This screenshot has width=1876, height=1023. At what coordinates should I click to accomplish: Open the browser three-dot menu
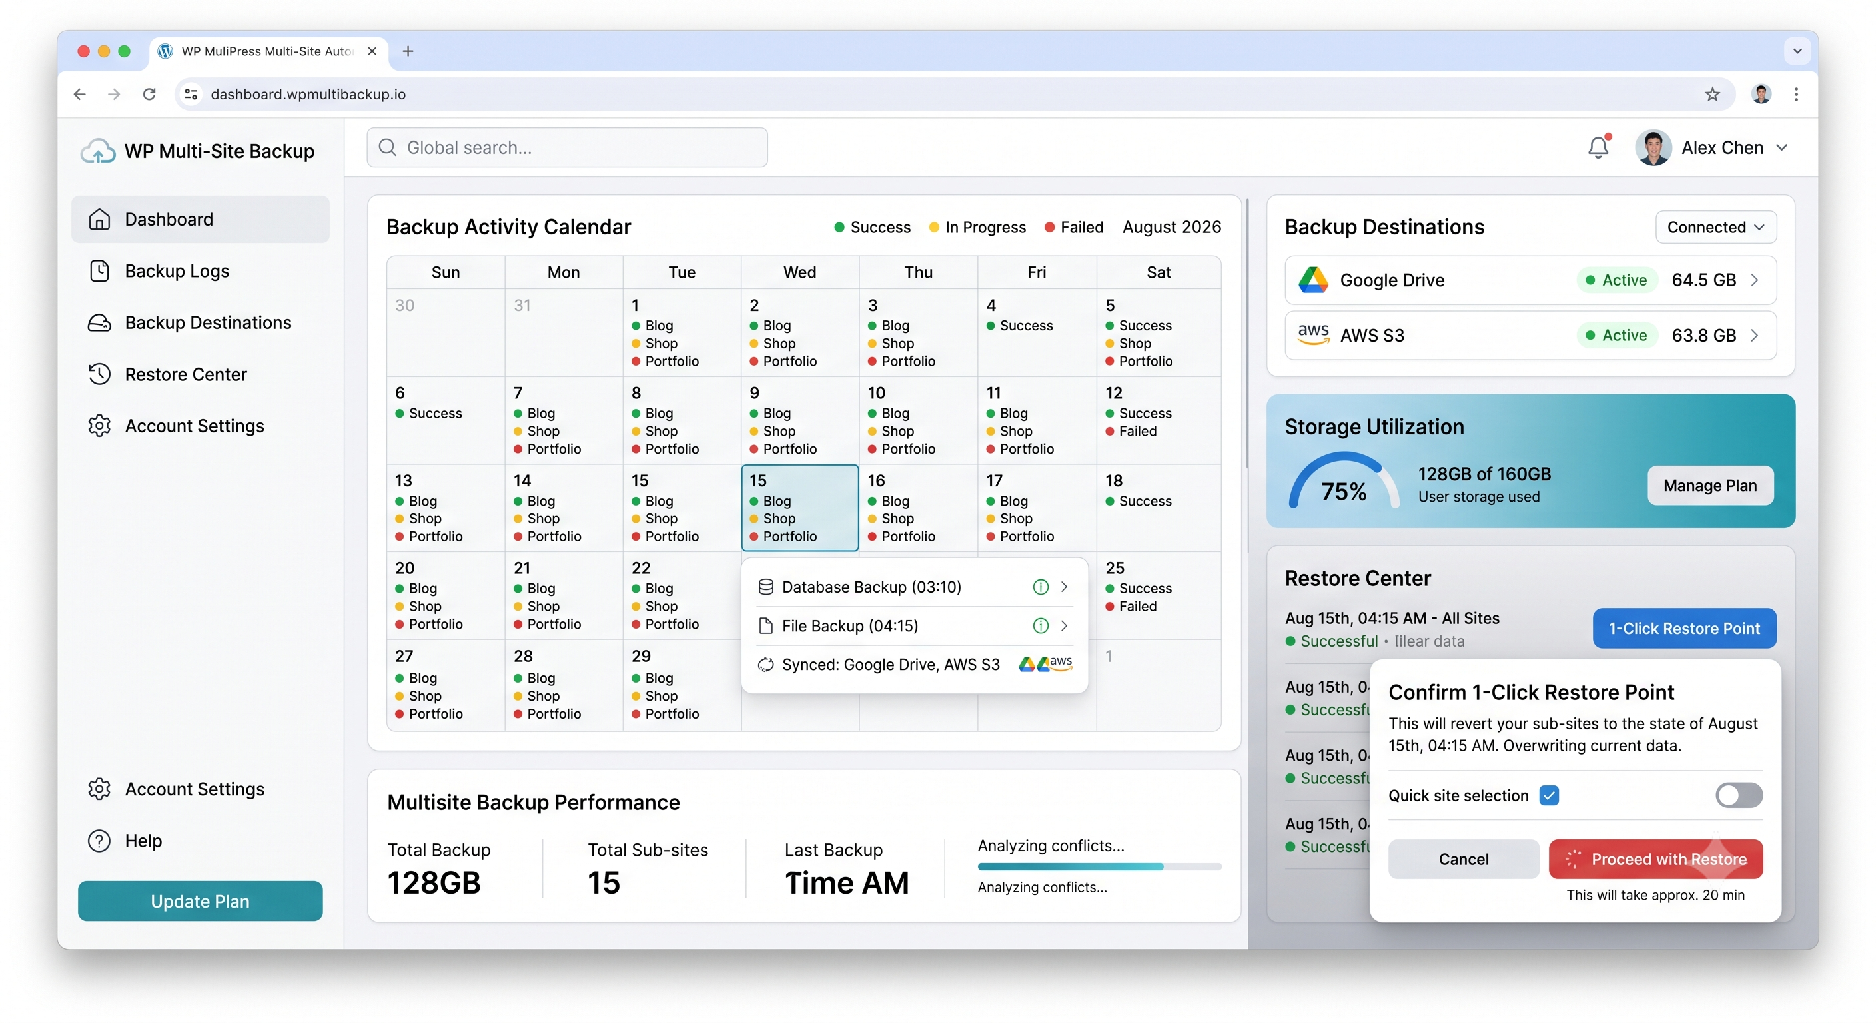coord(1797,94)
